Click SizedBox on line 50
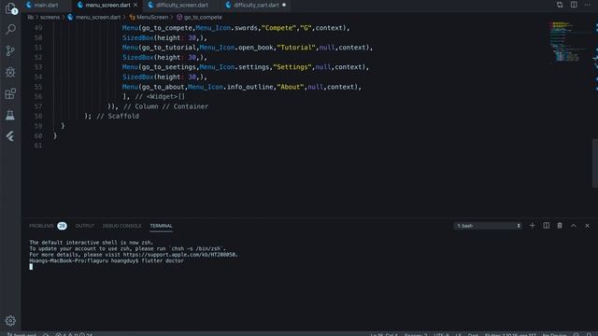This screenshot has width=598, height=336. pyautogui.click(x=137, y=37)
